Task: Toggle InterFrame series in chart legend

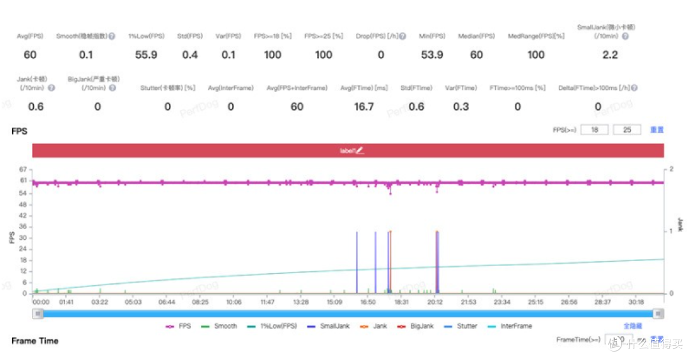Action: pyautogui.click(x=510, y=326)
